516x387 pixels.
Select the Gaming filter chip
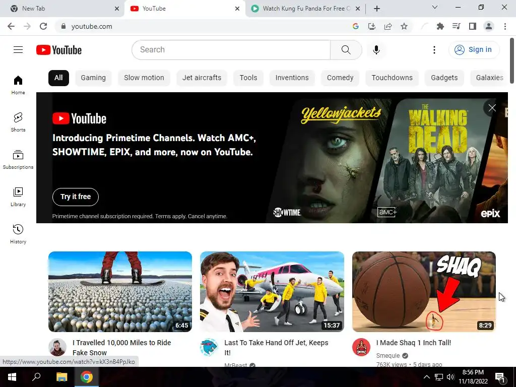[x=93, y=78]
